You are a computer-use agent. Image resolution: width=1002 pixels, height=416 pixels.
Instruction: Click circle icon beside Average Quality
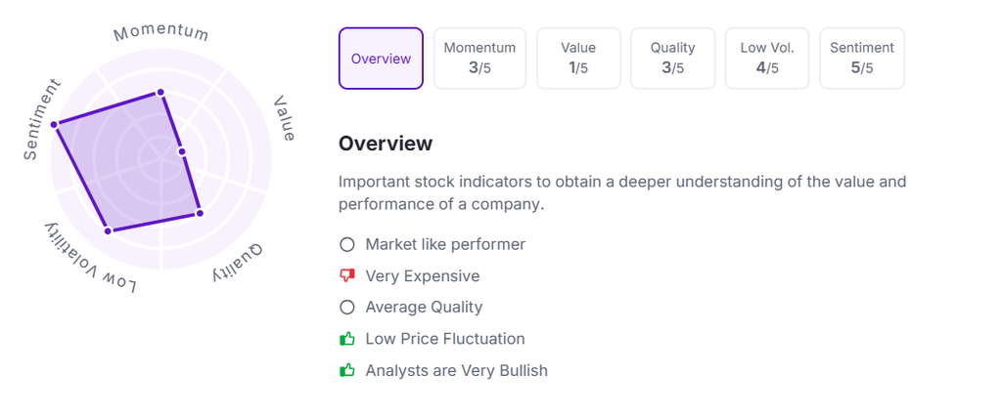tap(346, 307)
